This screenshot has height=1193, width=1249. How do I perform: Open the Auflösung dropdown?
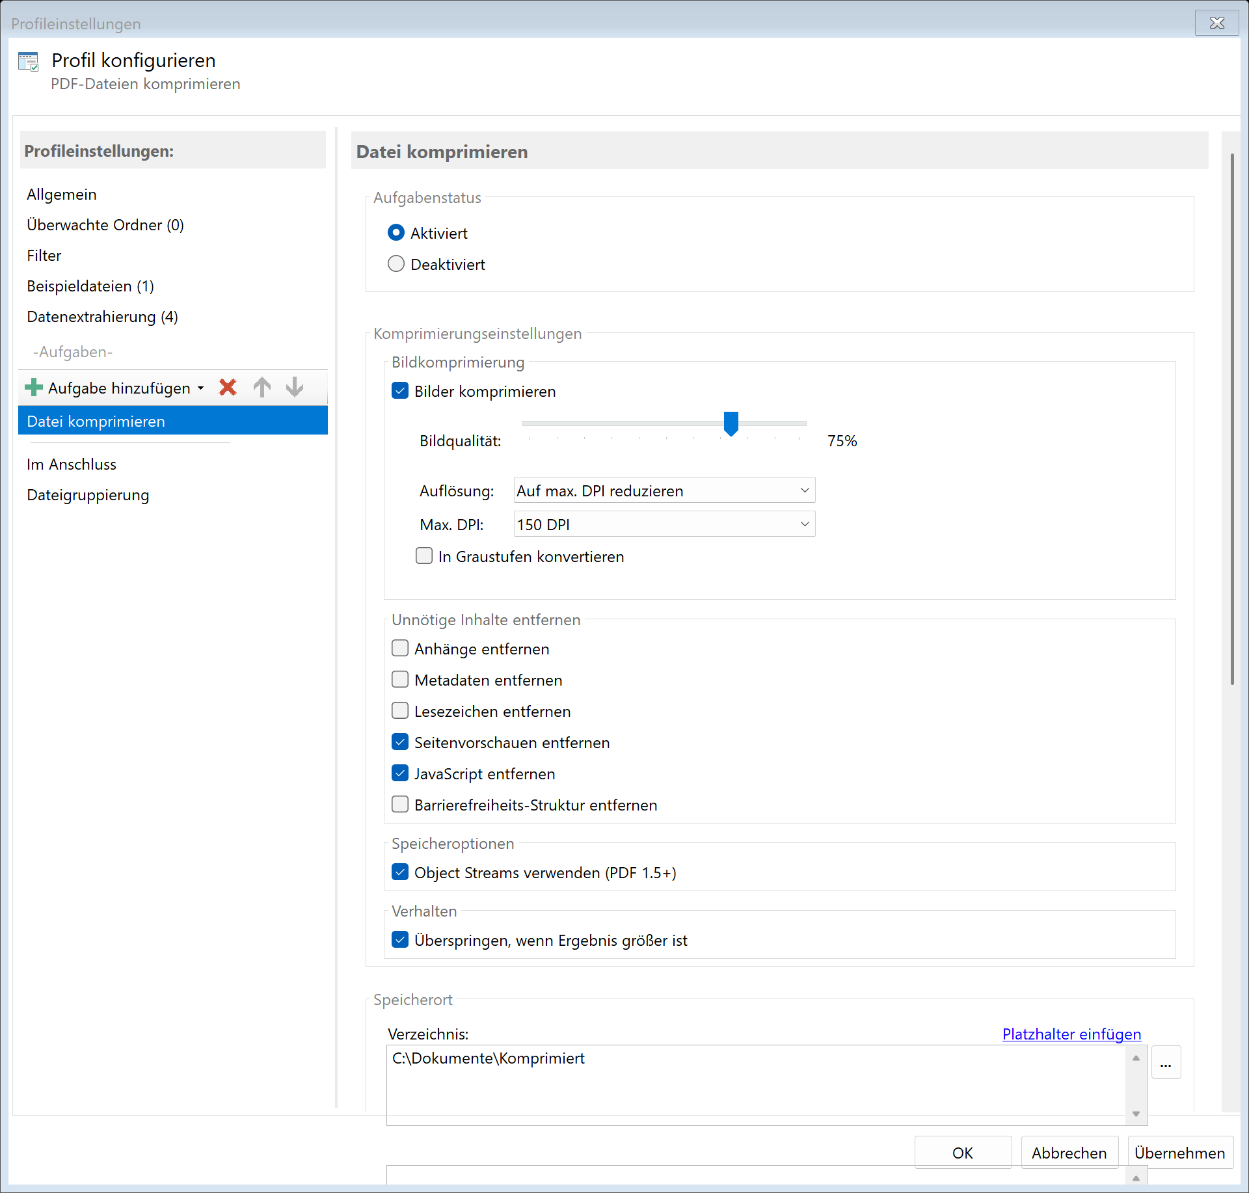[664, 490]
